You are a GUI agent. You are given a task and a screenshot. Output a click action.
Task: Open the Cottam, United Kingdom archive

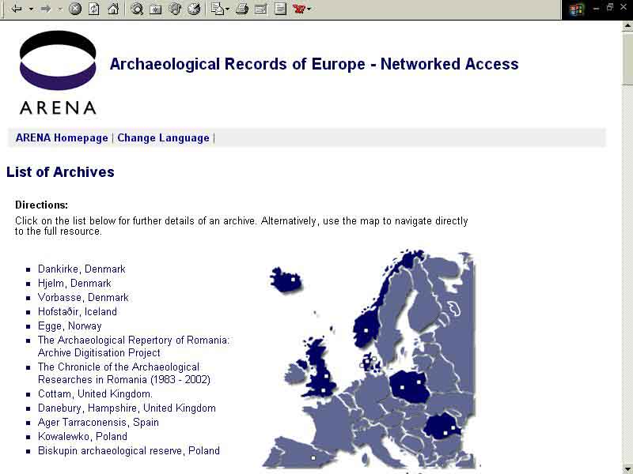(95, 393)
